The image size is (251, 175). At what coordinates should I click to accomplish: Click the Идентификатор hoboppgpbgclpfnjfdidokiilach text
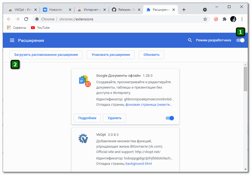[x=135, y=158]
